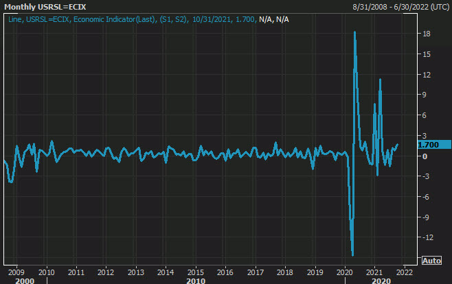The width and height of the screenshot is (452, 284).
Task: Click the 18 value on price axis
Action: click(427, 34)
